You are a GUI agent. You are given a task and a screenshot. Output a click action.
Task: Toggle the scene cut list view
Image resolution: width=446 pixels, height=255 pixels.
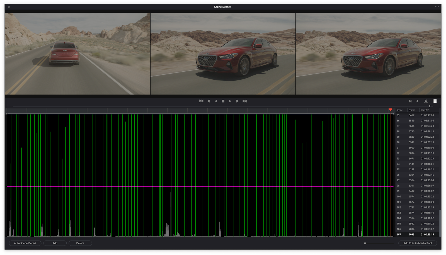click(x=435, y=101)
